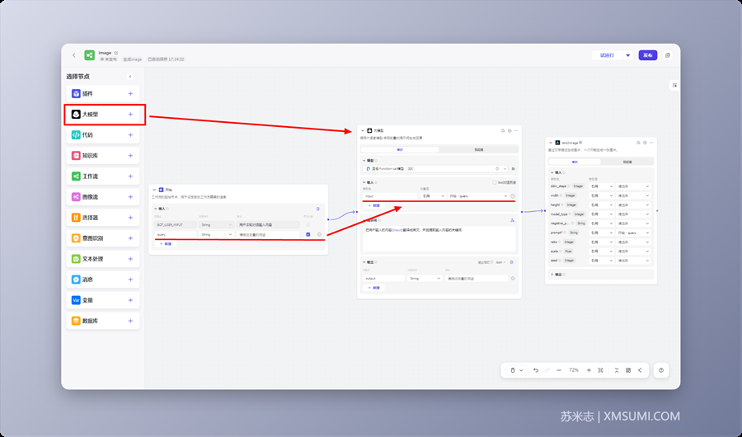Enable the Bot对话历史 checkbox
742x437 pixels.
click(x=494, y=182)
